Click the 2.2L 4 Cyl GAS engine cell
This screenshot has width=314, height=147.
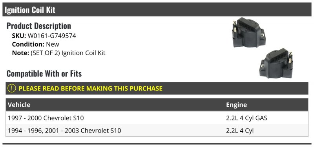[247, 118]
